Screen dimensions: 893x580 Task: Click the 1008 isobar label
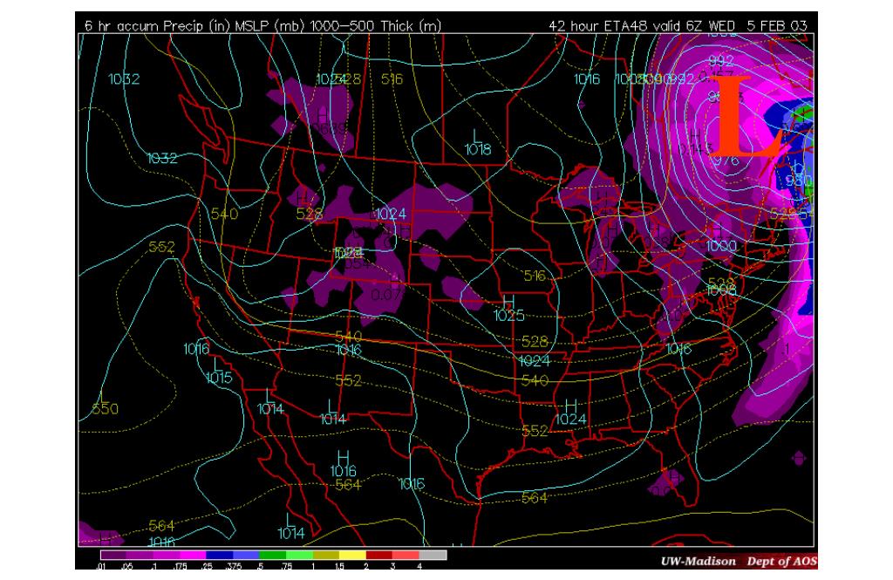click(x=721, y=290)
